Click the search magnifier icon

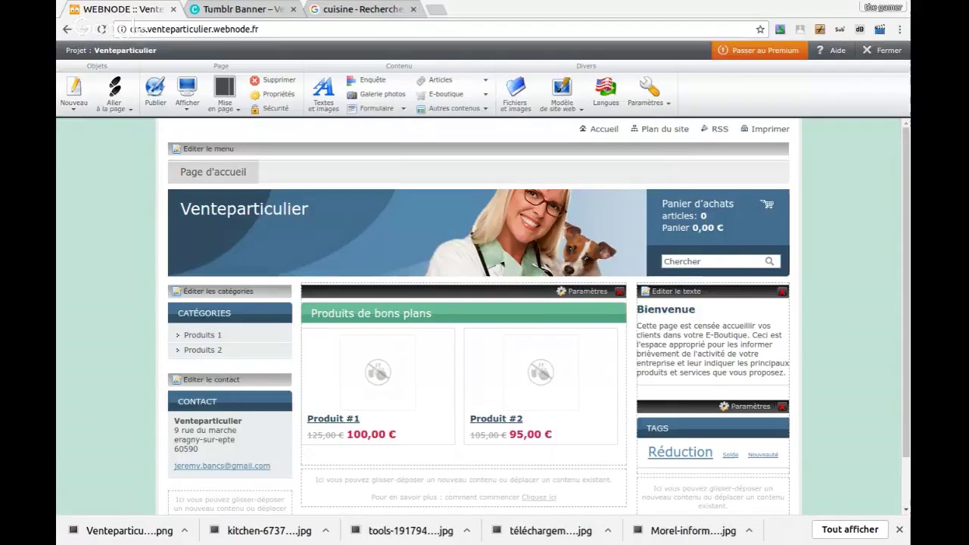[770, 261]
